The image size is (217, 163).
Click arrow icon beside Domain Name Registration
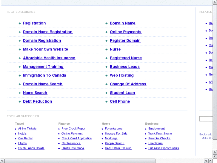click(20, 32)
